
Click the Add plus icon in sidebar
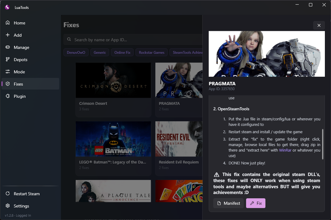[x=8, y=35]
